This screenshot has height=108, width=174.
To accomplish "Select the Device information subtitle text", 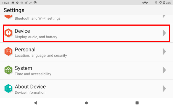I will click(30, 93).
